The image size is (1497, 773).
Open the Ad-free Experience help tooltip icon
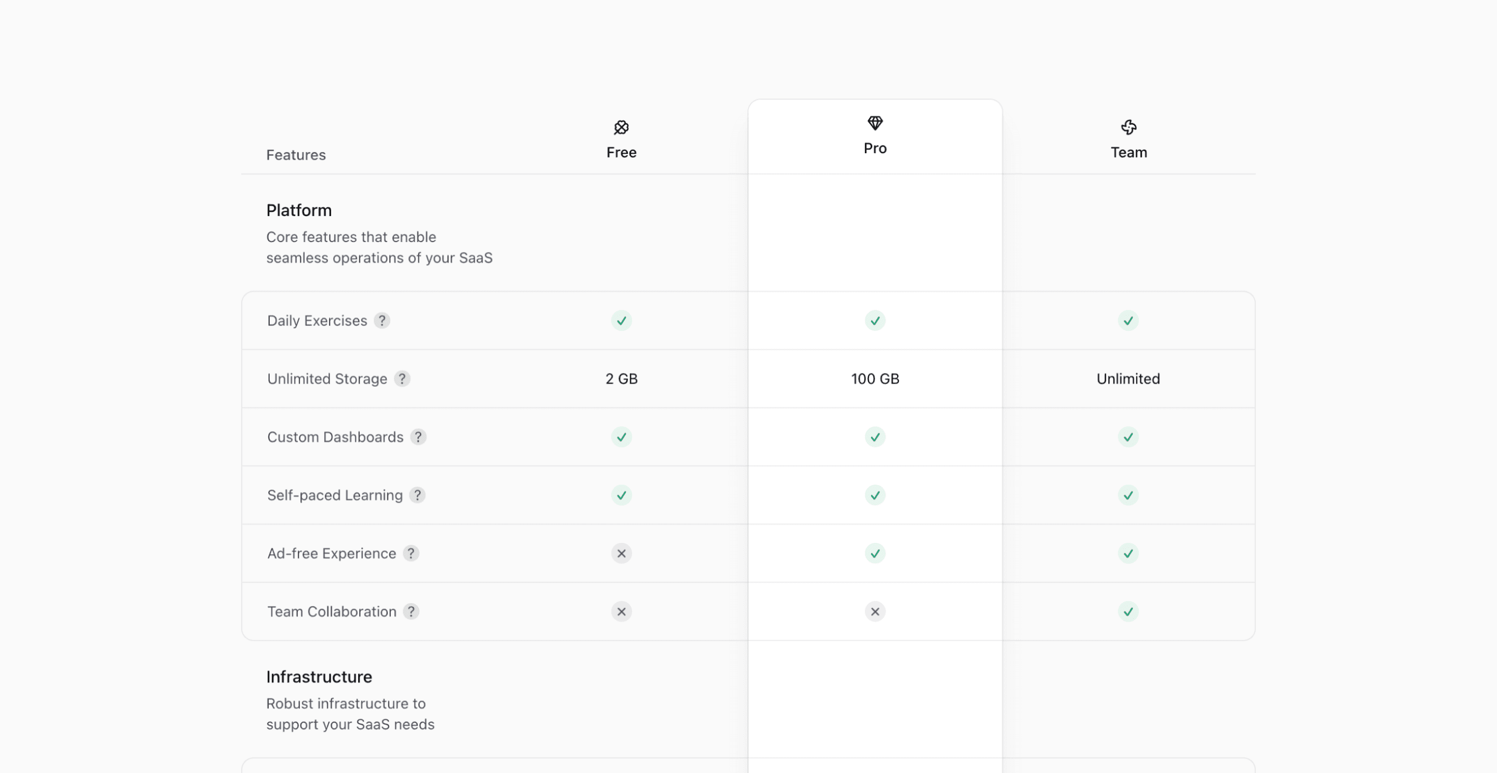pyautogui.click(x=411, y=553)
